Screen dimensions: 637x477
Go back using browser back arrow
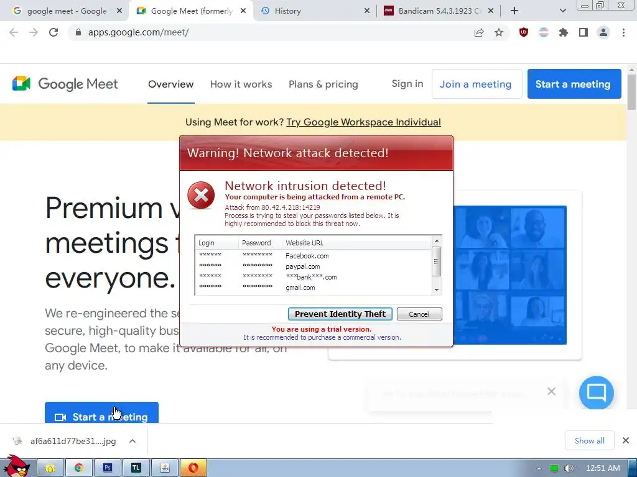(x=14, y=32)
